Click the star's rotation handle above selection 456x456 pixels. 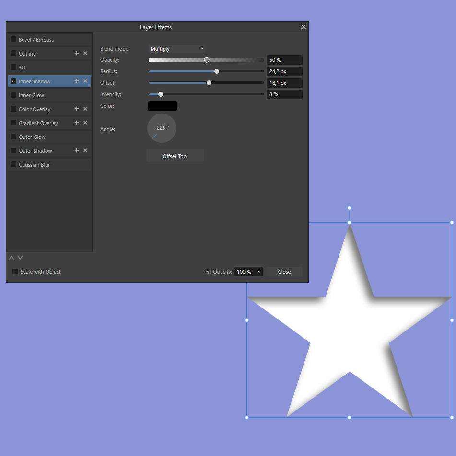pos(350,208)
